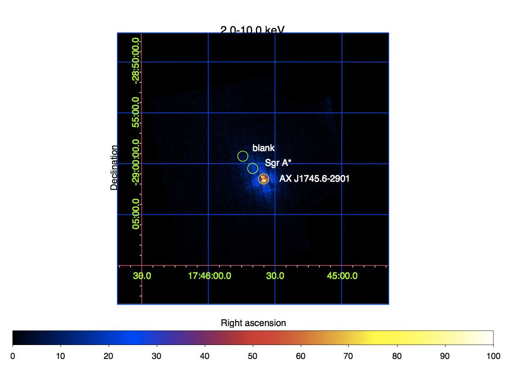Click the Sgr A* region circle
Viewport: 507px width, 372px height.
click(x=253, y=168)
